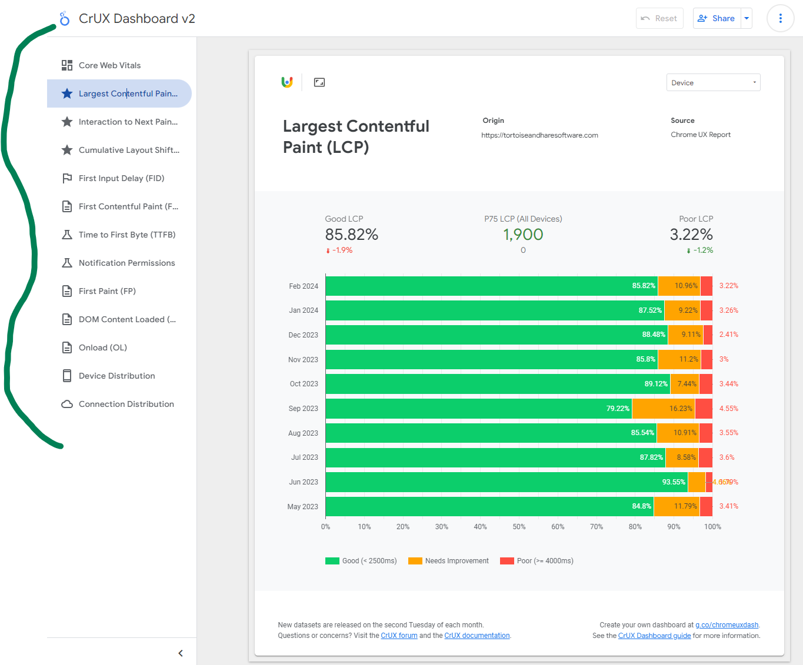Click the Looker Studio logo icon
The image size is (803, 665).
click(x=65, y=18)
